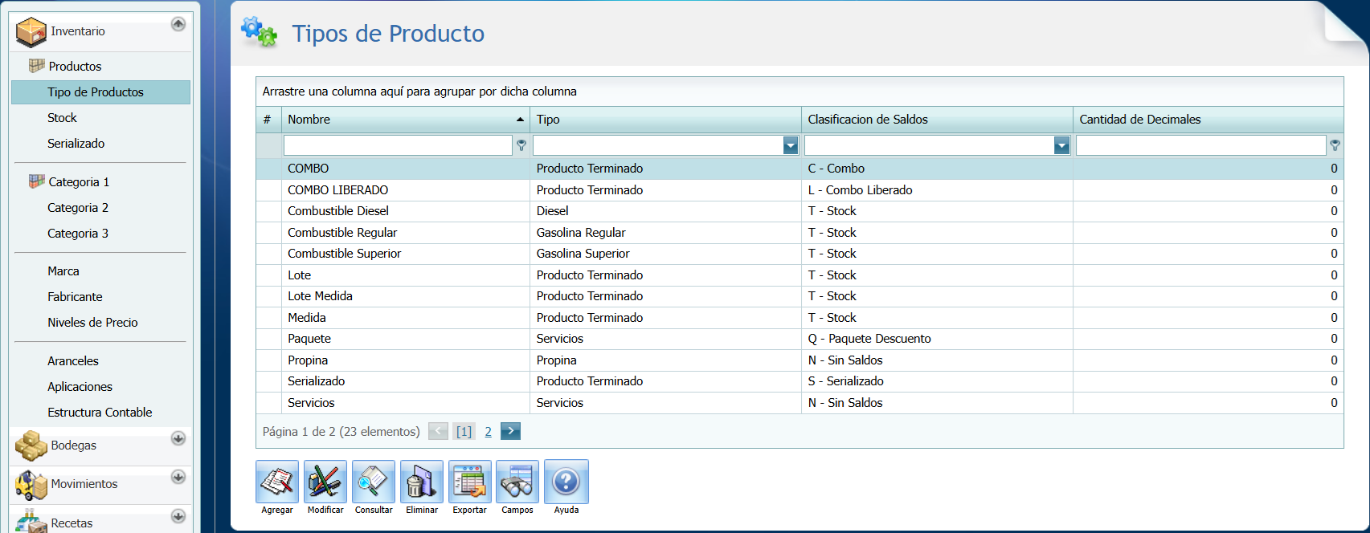The width and height of the screenshot is (1370, 533).
Task: Click the Cantidad de Decimales filter funnel
Action: [1335, 145]
